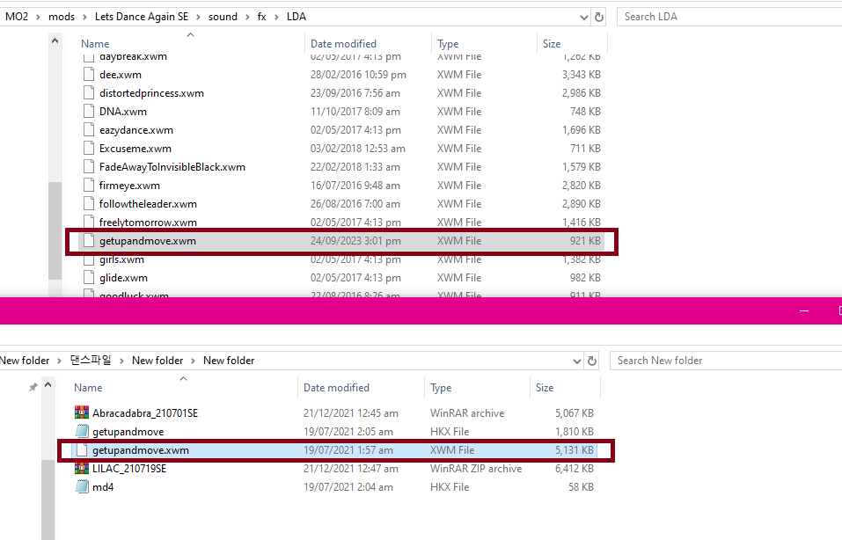
Task: Select LILAC_210719SE file name
Action: point(129,469)
